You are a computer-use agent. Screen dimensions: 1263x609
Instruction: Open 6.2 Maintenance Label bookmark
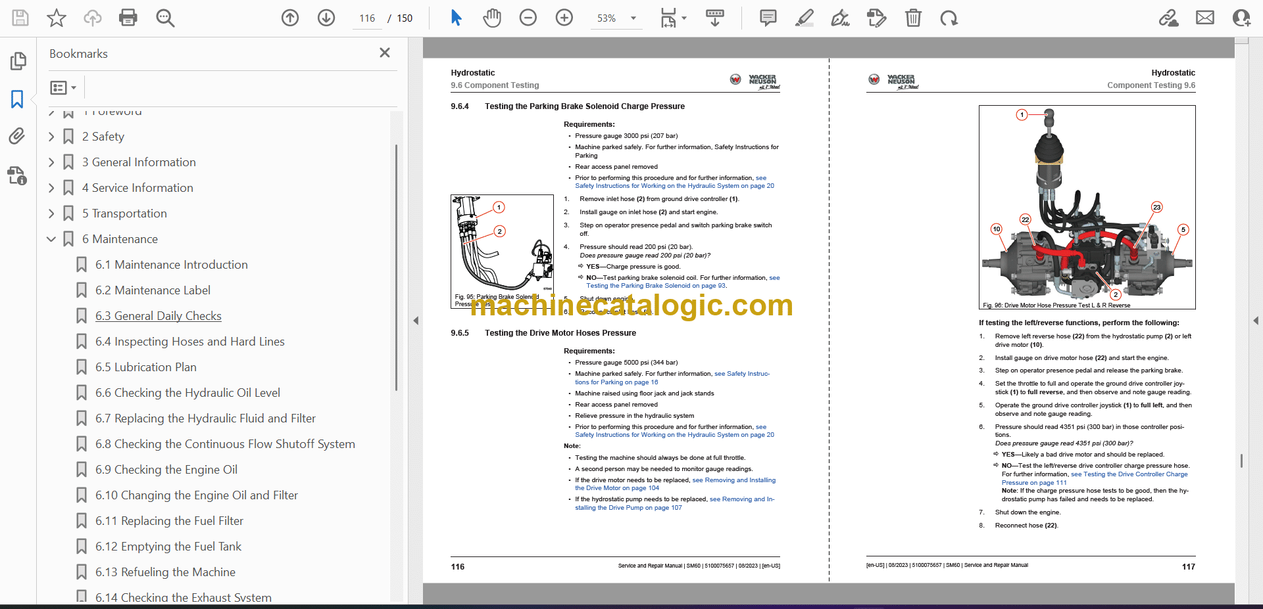[x=153, y=290]
